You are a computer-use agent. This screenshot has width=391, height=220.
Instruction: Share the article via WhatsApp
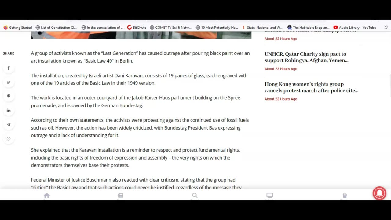click(9, 138)
